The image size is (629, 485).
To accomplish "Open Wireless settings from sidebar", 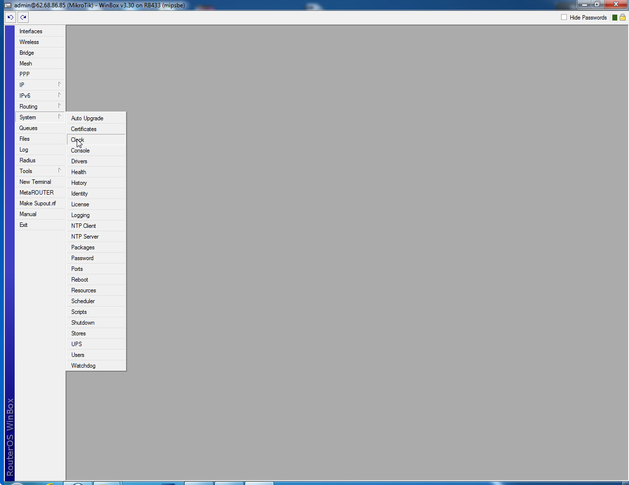I will point(29,42).
